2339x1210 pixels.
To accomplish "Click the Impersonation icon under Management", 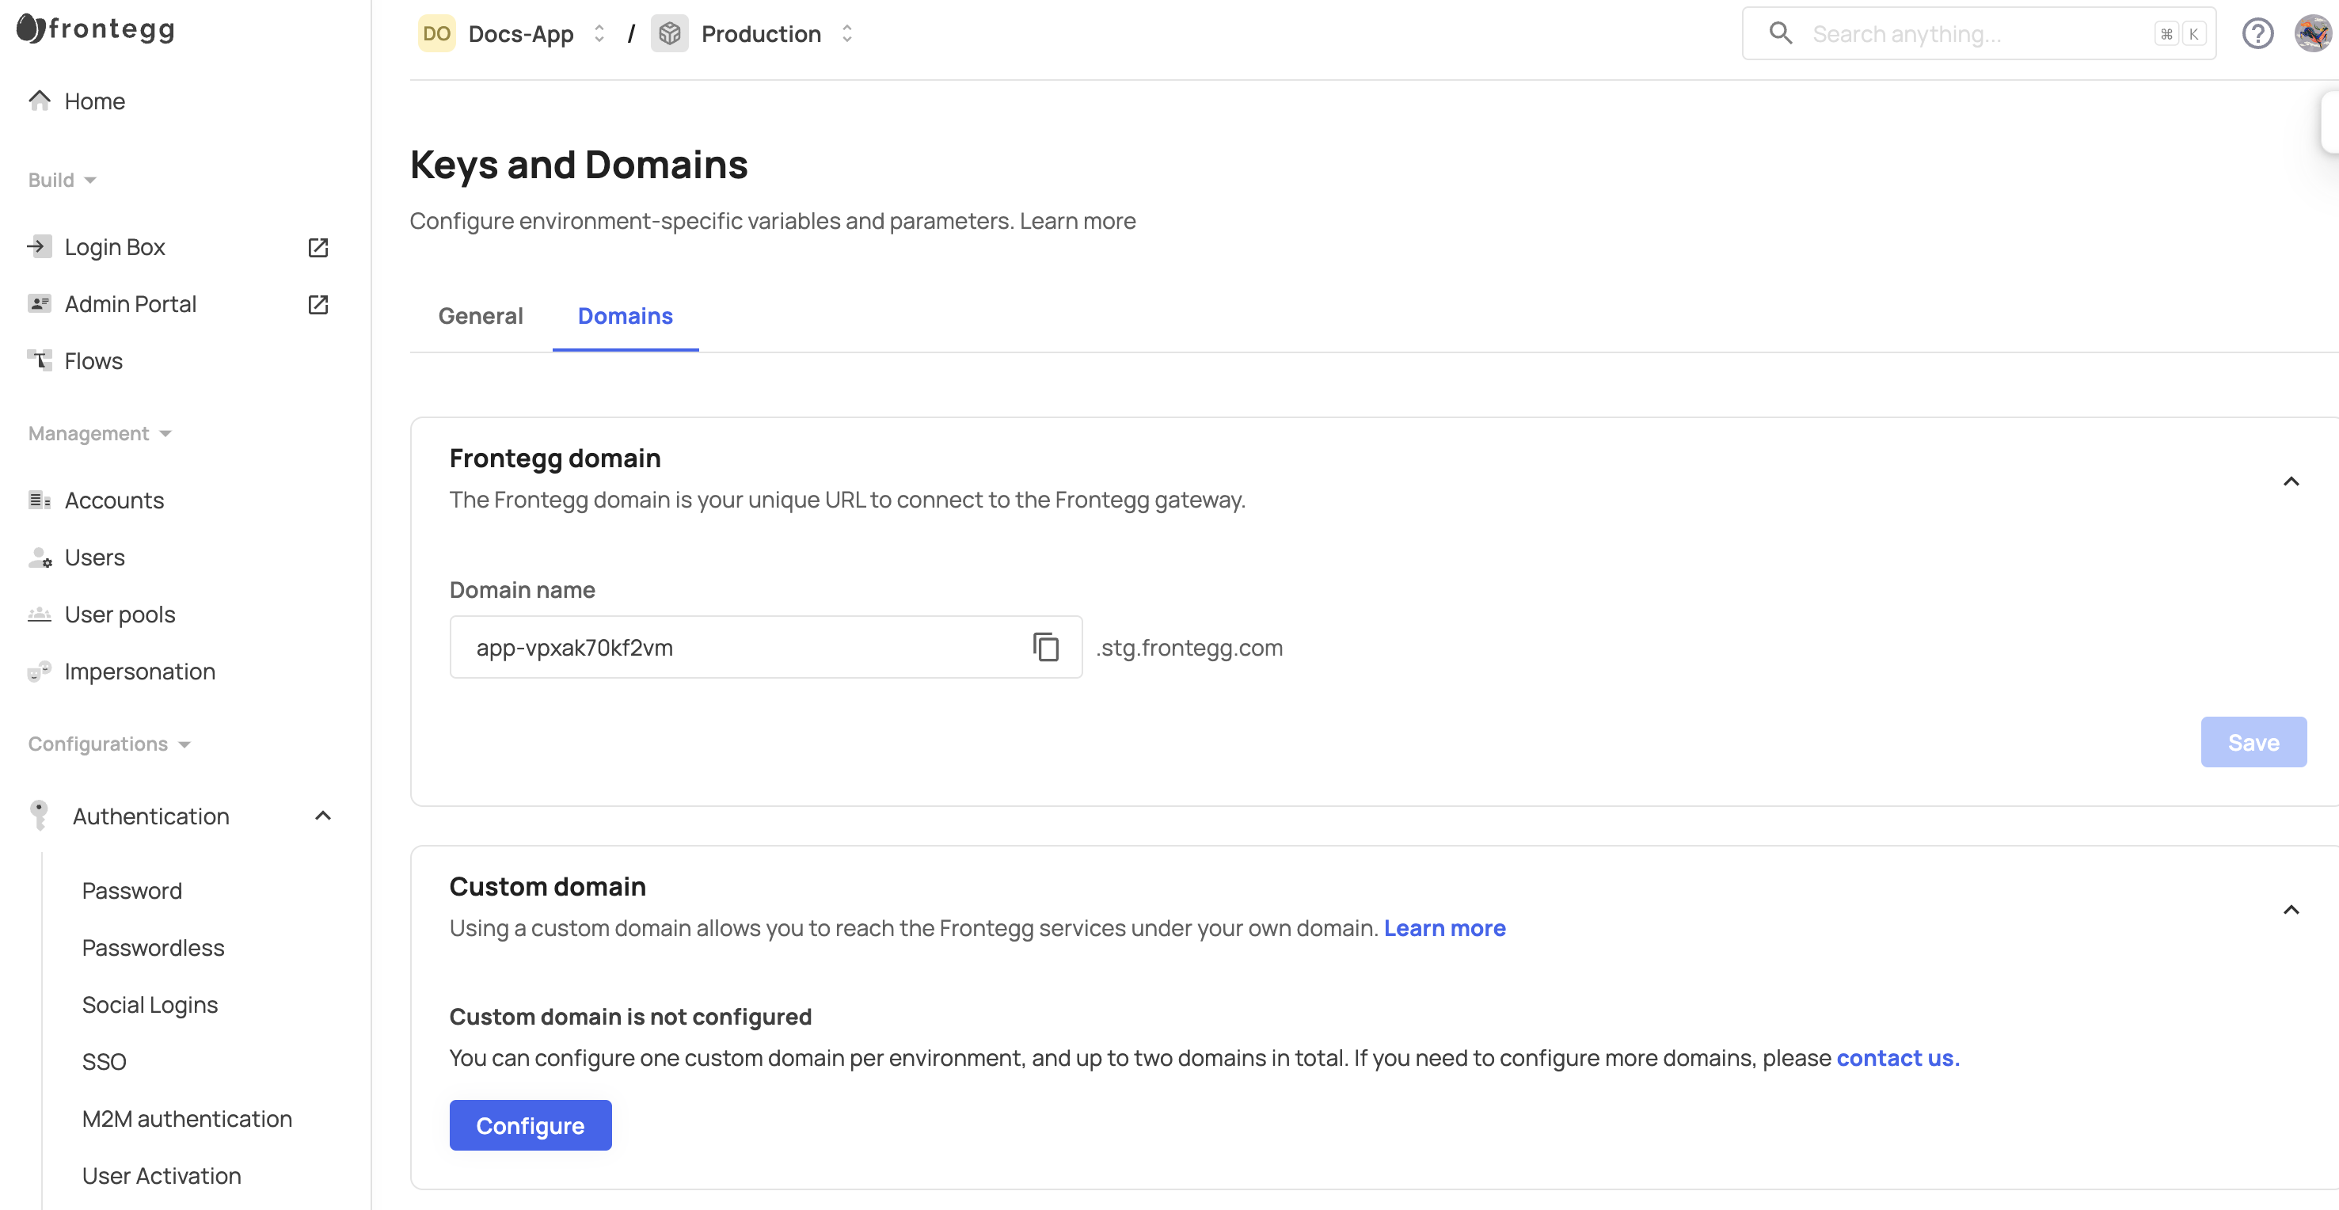I will point(39,672).
